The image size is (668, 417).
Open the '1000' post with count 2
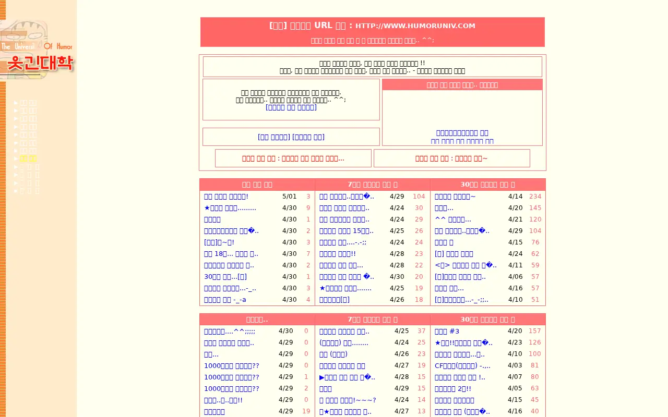pyautogui.click(x=232, y=388)
